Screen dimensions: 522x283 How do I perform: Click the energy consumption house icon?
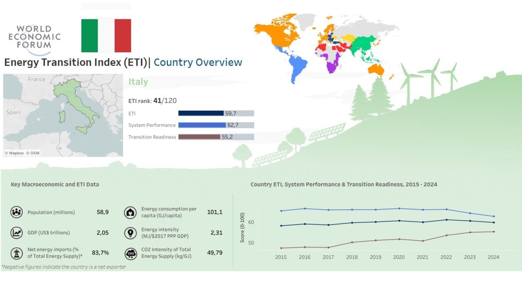coord(130,212)
